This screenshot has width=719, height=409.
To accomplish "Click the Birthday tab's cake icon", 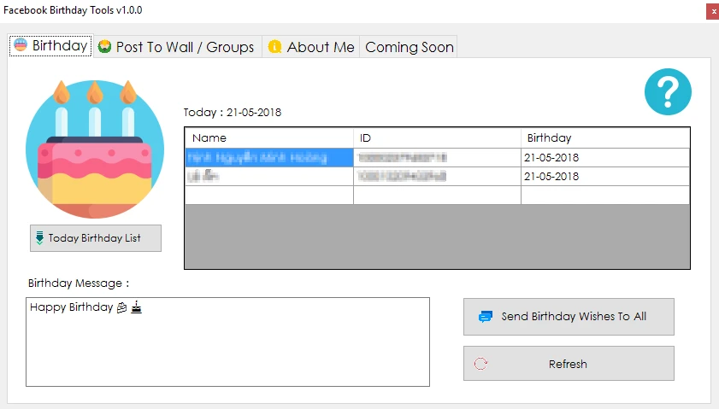I will point(21,46).
